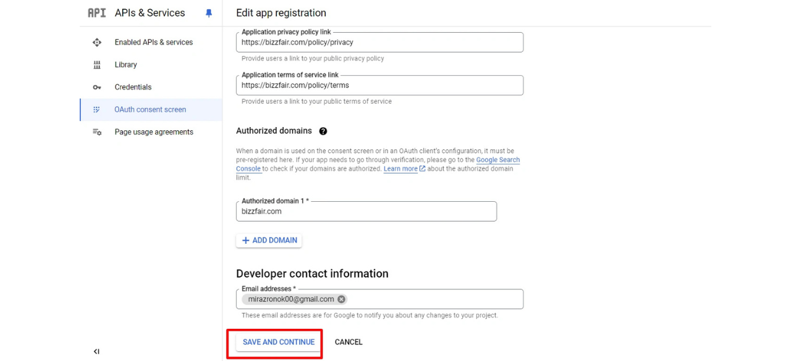The height and width of the screenshot is (361, 791).
Task: Click the Credentials key icon
Action: click(x=97, y=88)
